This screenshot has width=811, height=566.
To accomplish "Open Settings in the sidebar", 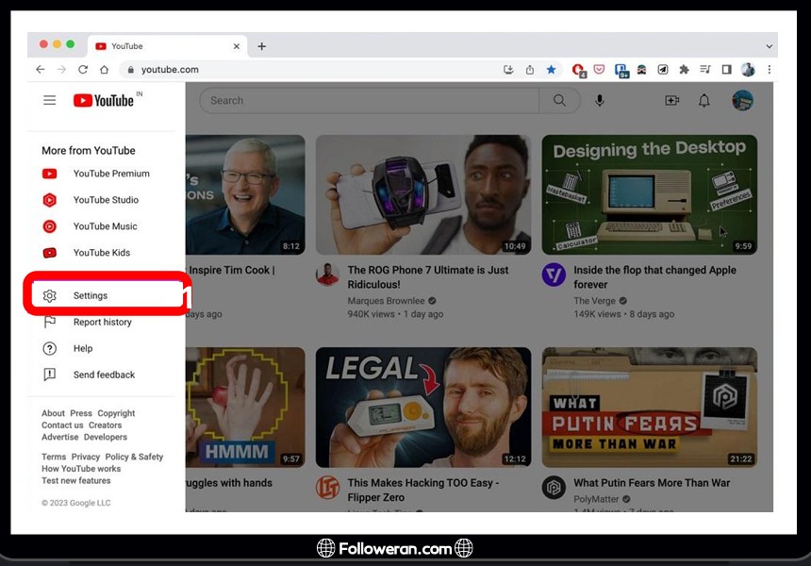I will point(91,296).
